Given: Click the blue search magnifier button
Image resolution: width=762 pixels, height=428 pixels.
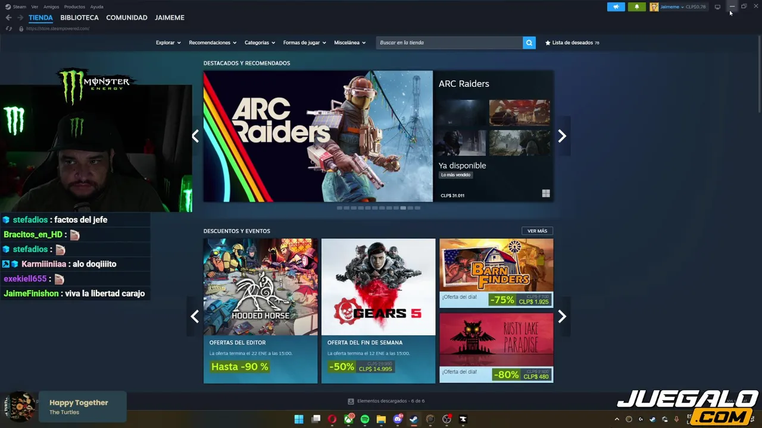Looking at the screenshot, I should click(x=529, y=43).
